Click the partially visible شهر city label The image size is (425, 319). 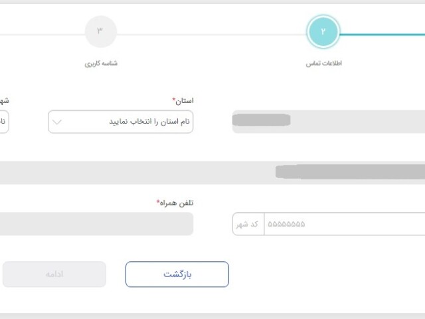(x=4, y=100)
